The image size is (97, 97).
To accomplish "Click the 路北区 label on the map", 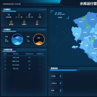I will (x=86, y=38).
